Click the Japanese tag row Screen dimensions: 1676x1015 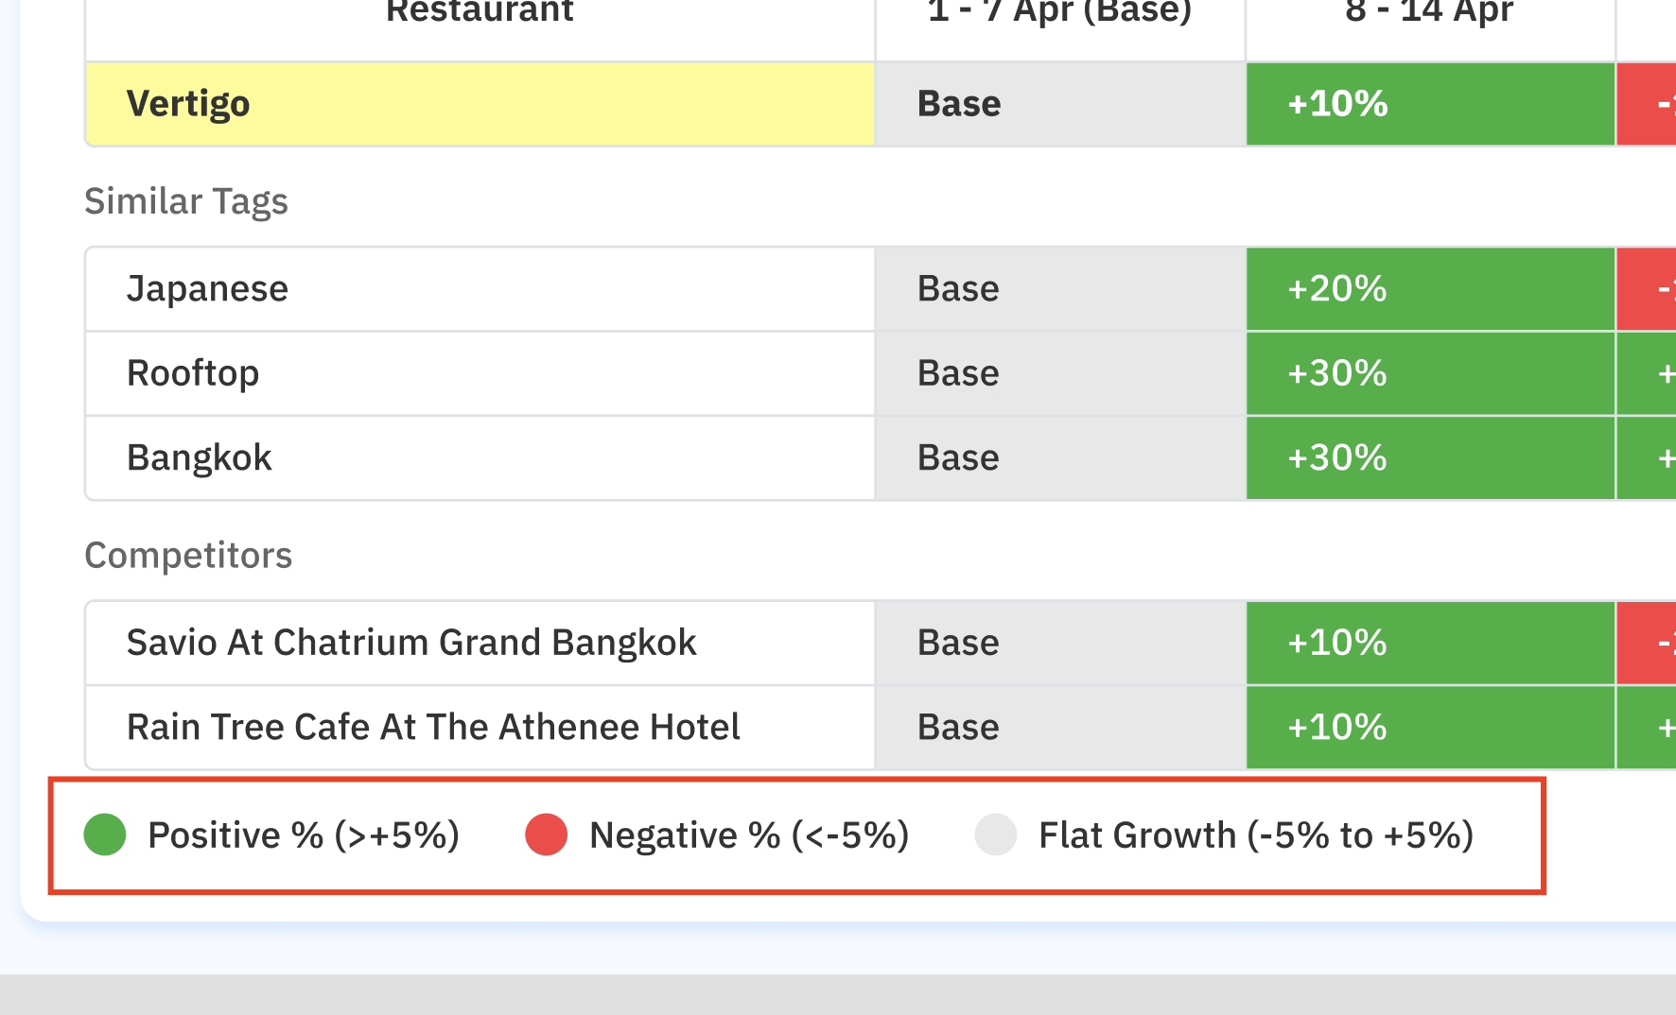tap(207, 289)
